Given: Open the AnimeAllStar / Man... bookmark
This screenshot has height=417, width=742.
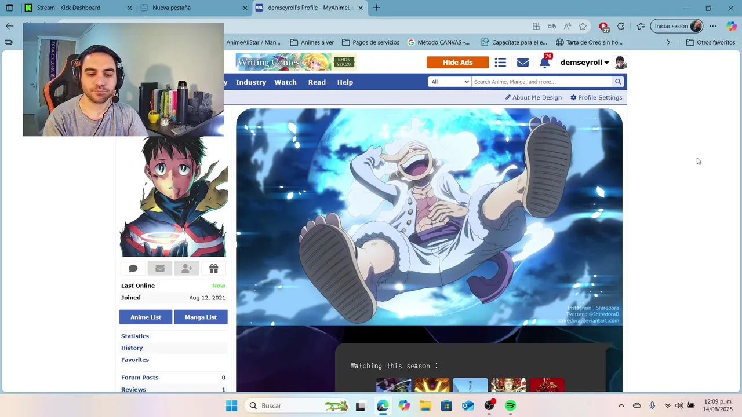Looking at the screenshot, I should [x=253, y=42].
